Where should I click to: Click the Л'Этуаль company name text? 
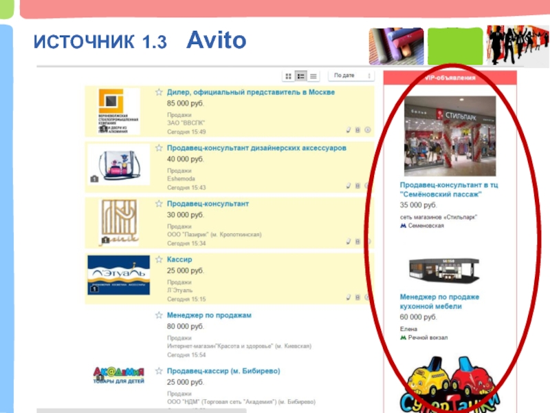tap(179, 290)
